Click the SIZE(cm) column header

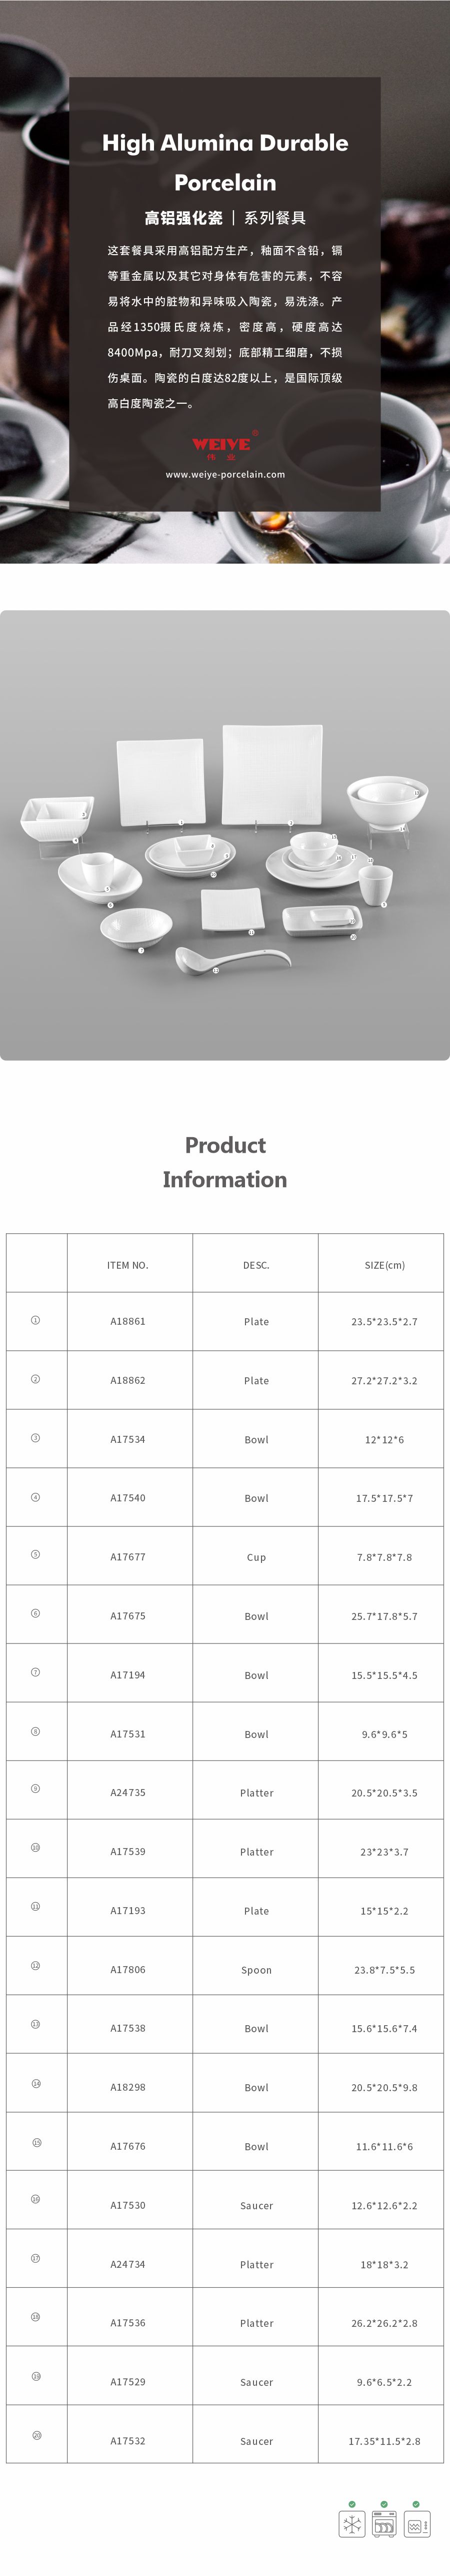[x=384, y=1265]
